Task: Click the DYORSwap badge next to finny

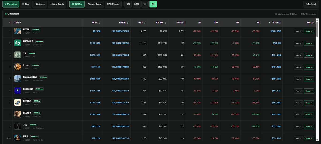Action: tap(36, 65)
